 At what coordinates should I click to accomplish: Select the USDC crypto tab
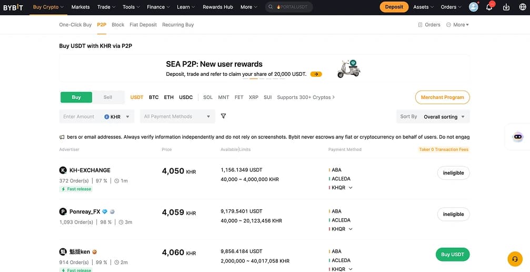click(x=186, y=97)
